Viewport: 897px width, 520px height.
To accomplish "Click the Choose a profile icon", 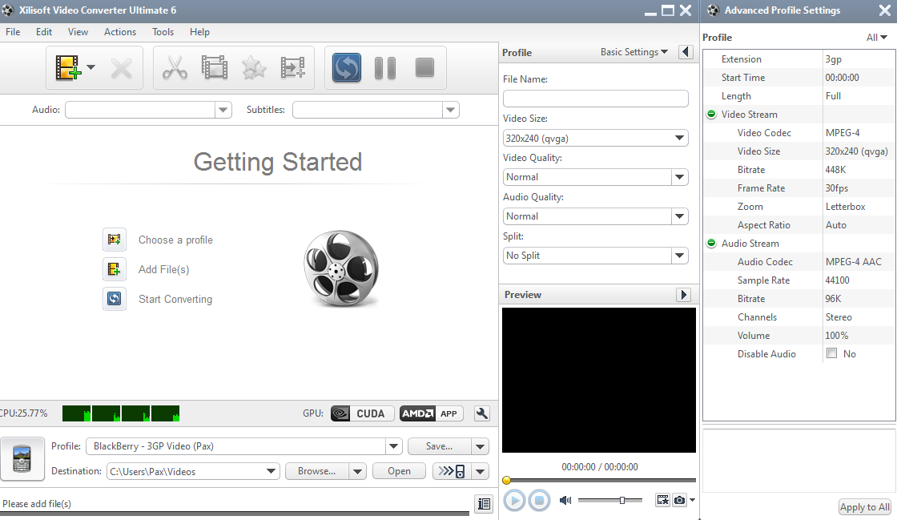I will [x=115, y=240].
